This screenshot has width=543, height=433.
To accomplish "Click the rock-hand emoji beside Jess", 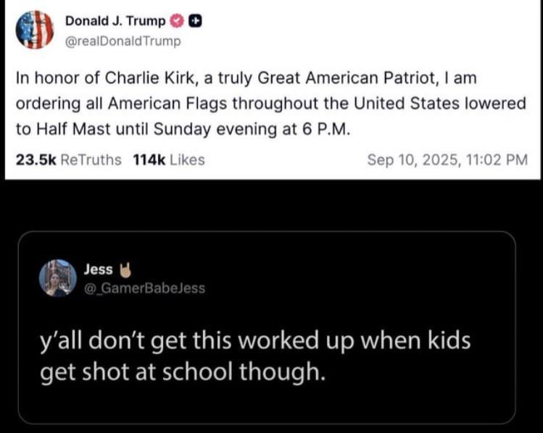I will [x=124, y=269].
